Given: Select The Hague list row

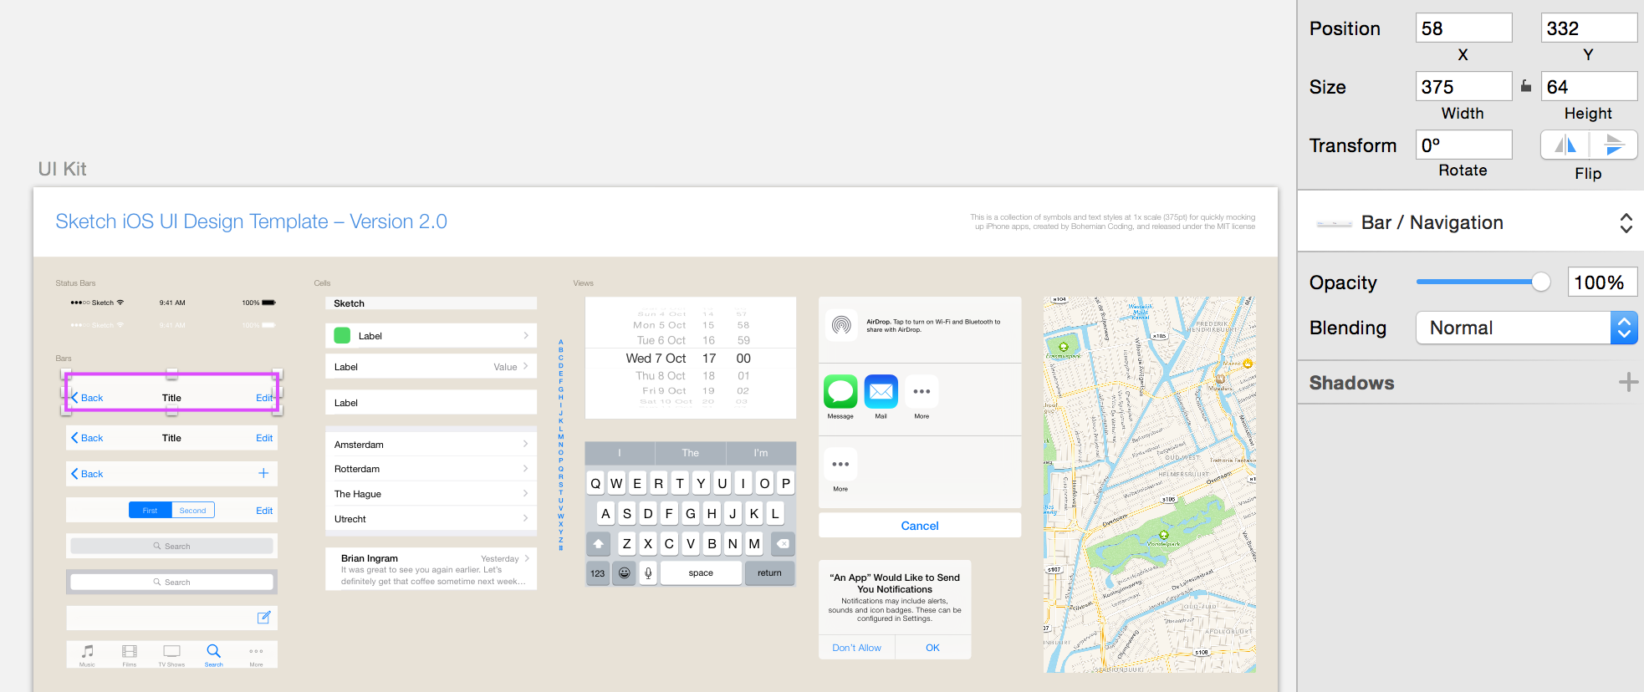Looking at the screenshot, I should point(431,494).
